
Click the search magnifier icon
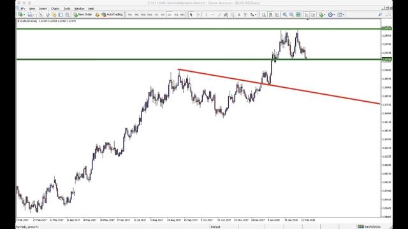(x=380, y=15)
